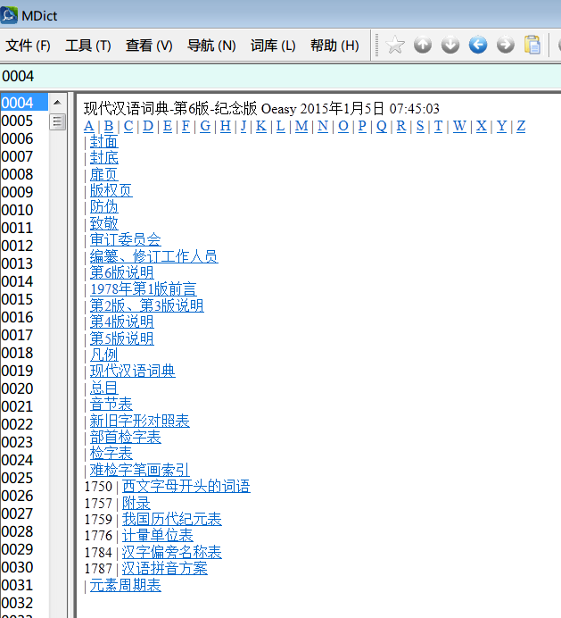Open the 总目 link
The image size is (561, 618).
104,388
